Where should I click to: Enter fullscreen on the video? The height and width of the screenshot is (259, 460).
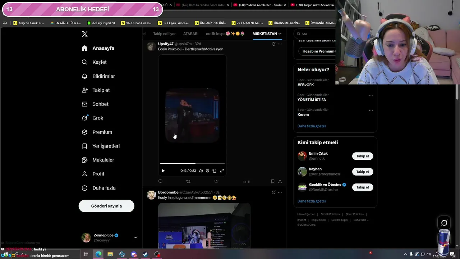(x=222, y=171)
